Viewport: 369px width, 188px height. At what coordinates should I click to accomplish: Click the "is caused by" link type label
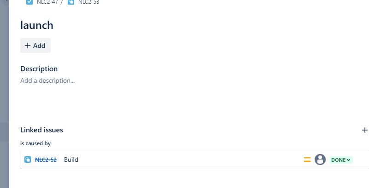35,143
